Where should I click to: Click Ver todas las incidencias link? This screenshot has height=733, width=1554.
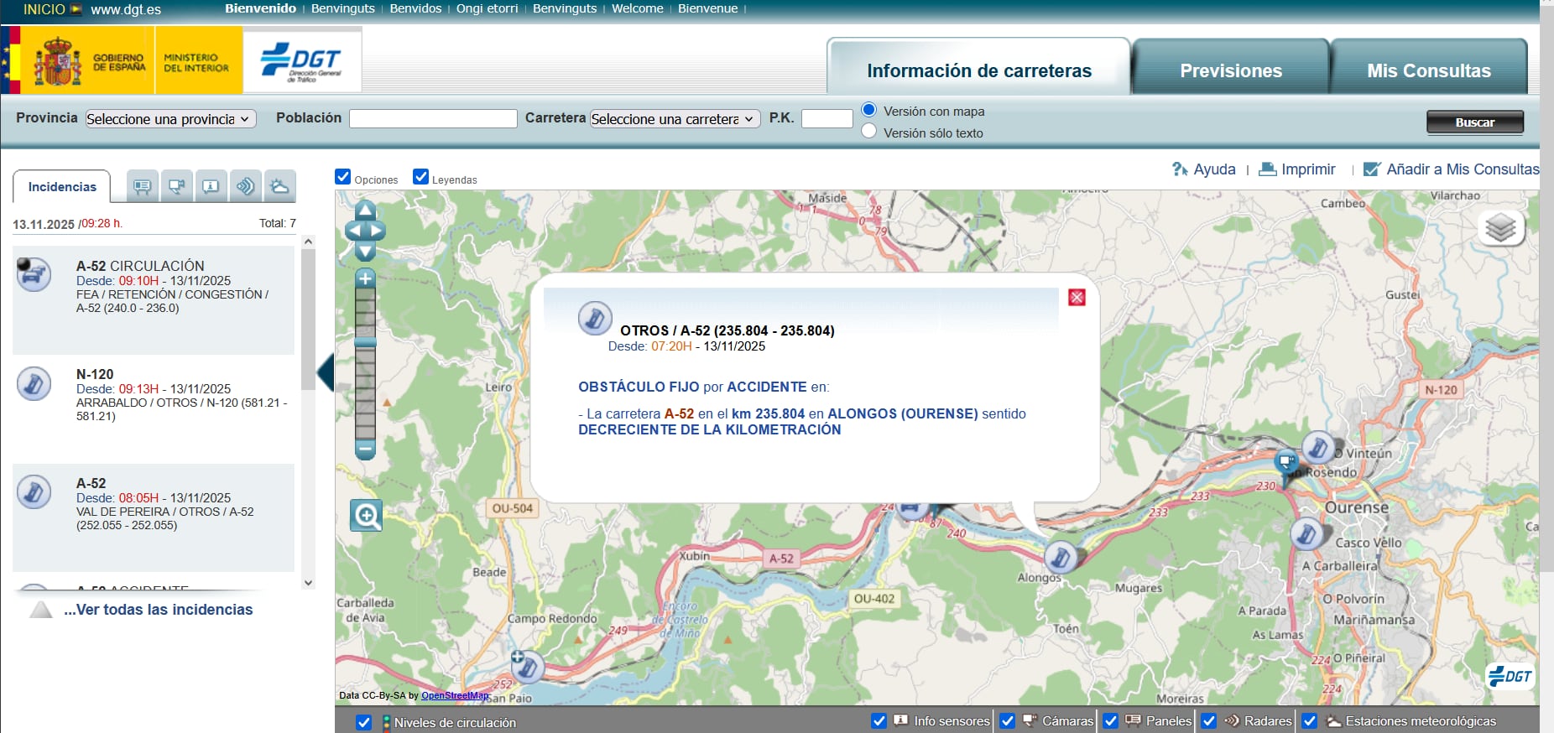point(158,610)
